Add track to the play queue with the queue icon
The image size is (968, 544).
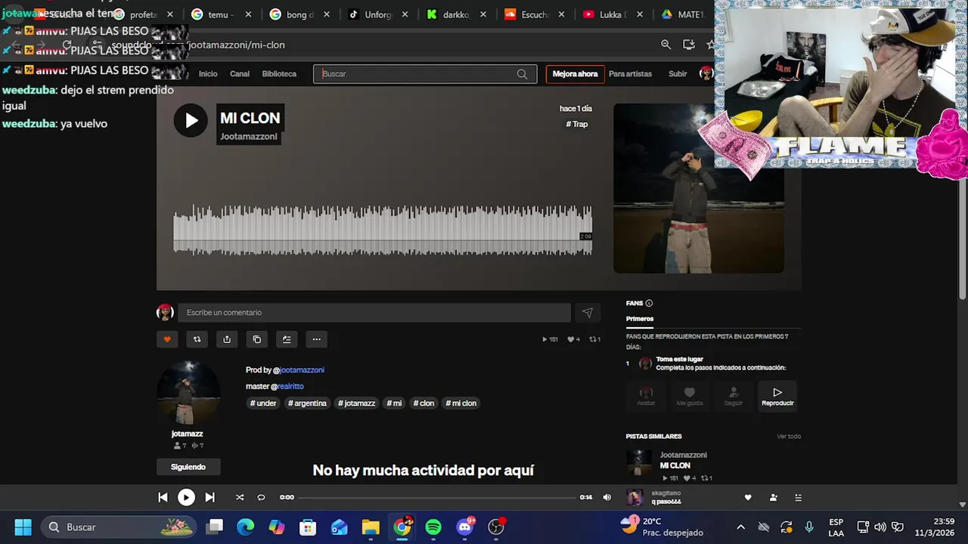pyautogui.click(x=287, y=339)
